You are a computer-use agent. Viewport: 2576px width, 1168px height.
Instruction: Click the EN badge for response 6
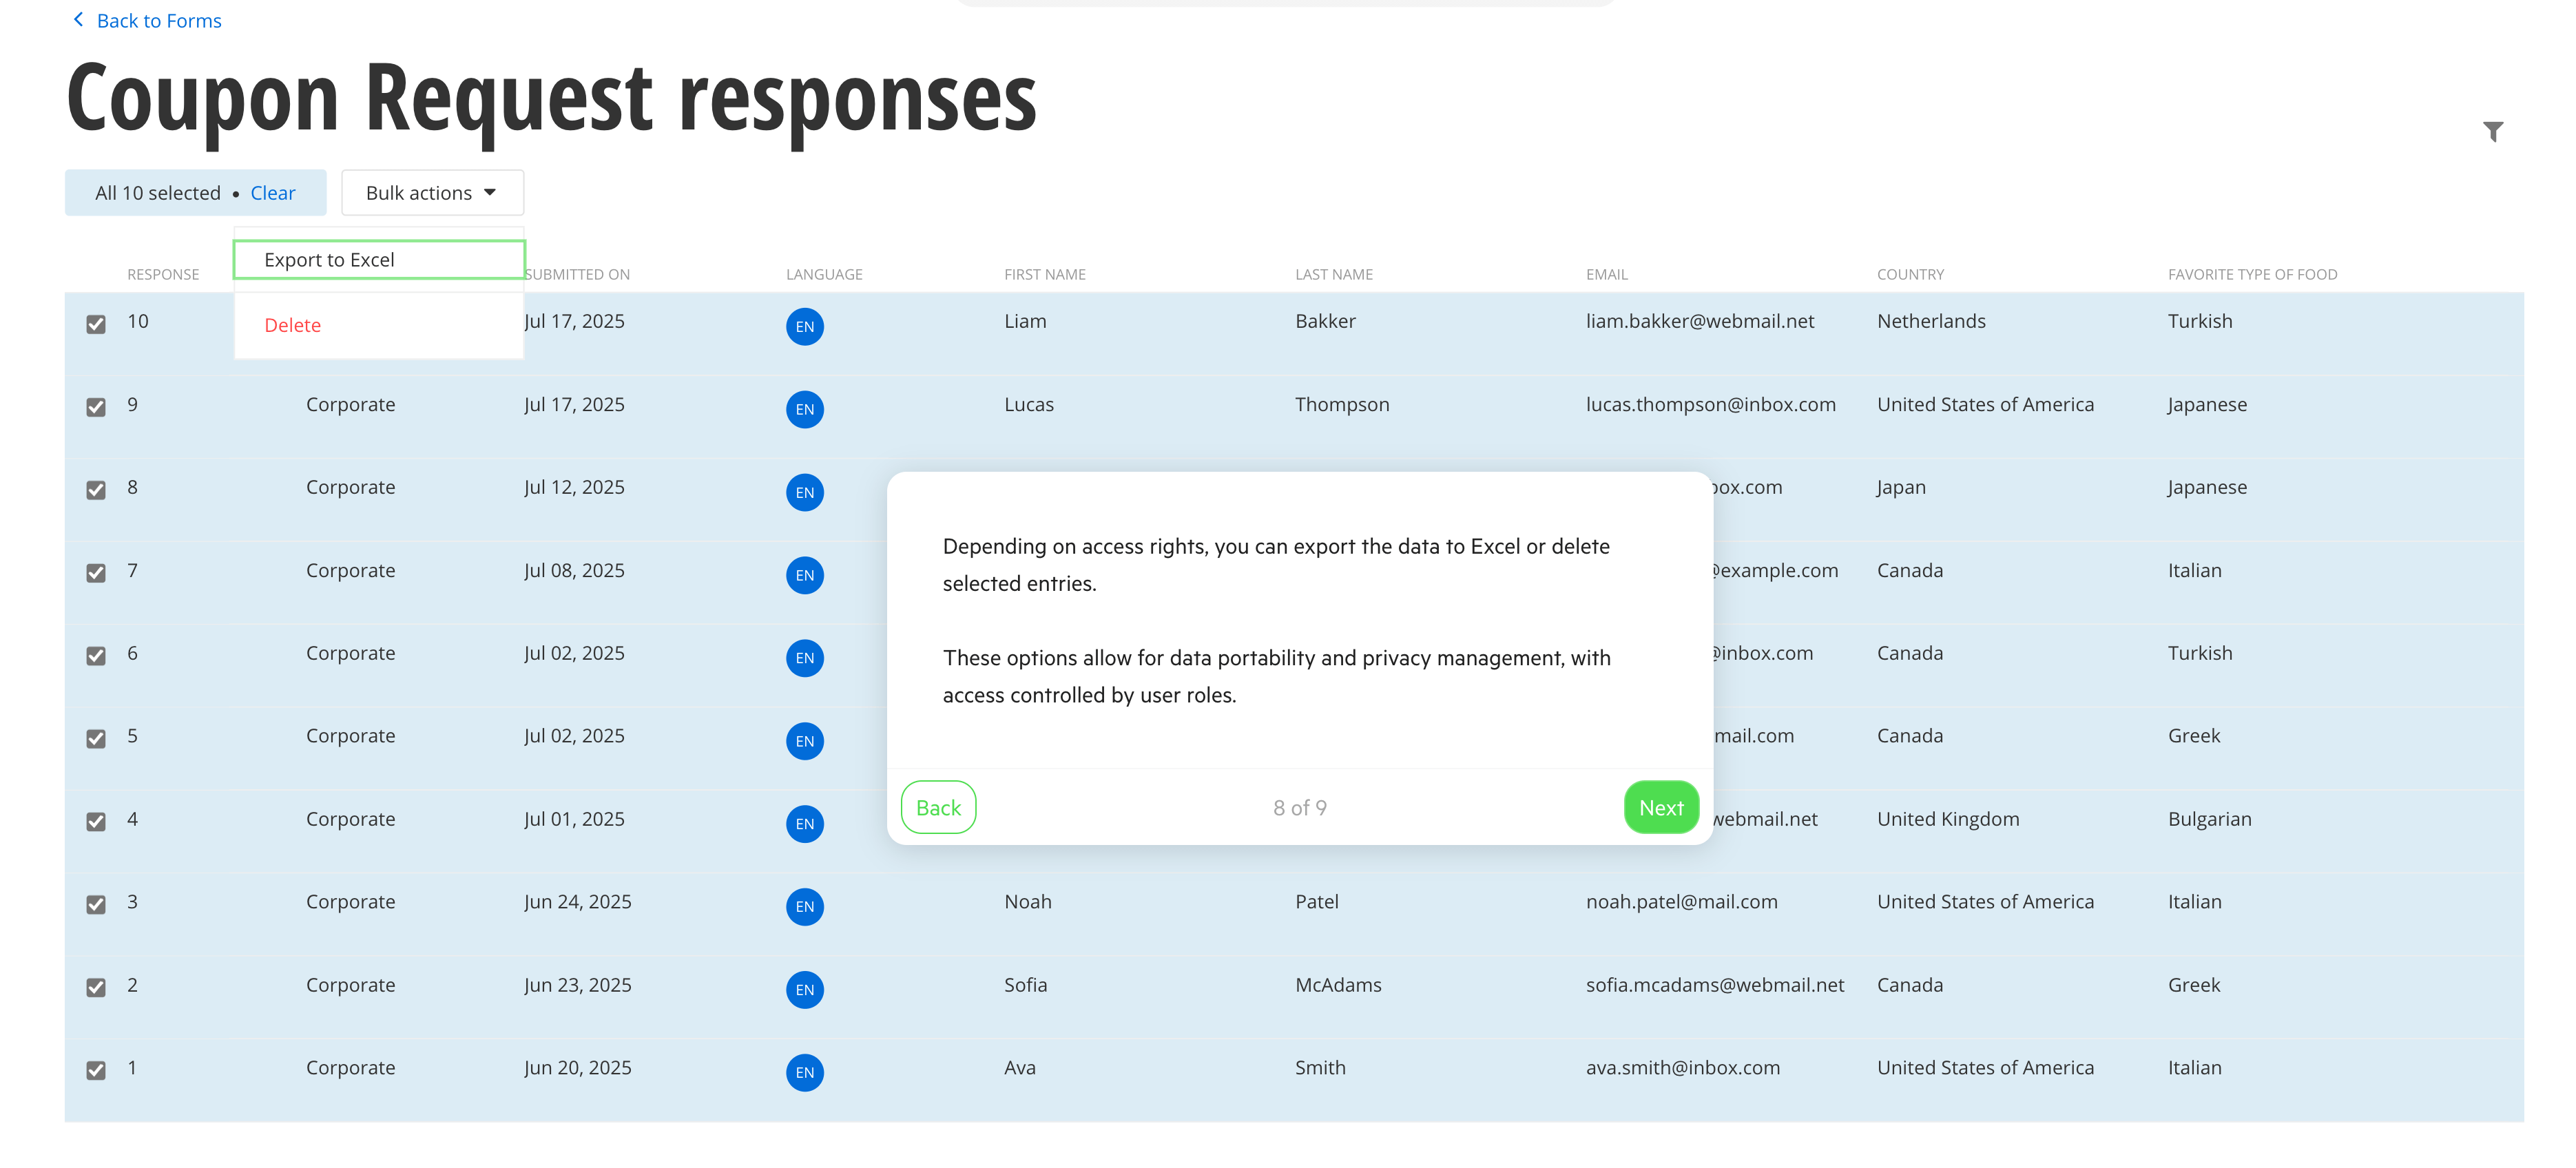[x=805, y=658]
